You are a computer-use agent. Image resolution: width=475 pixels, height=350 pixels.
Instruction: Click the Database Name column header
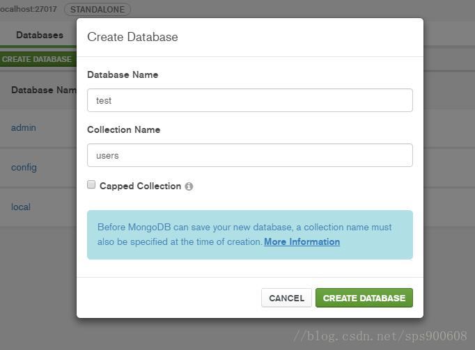coord(44,90)
